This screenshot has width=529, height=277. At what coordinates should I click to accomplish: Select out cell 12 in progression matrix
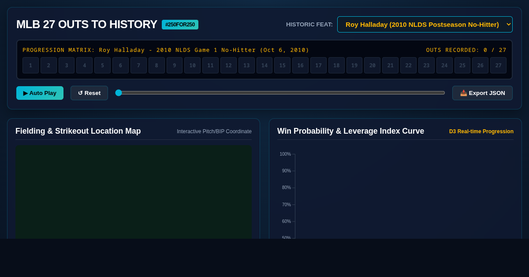228,66
